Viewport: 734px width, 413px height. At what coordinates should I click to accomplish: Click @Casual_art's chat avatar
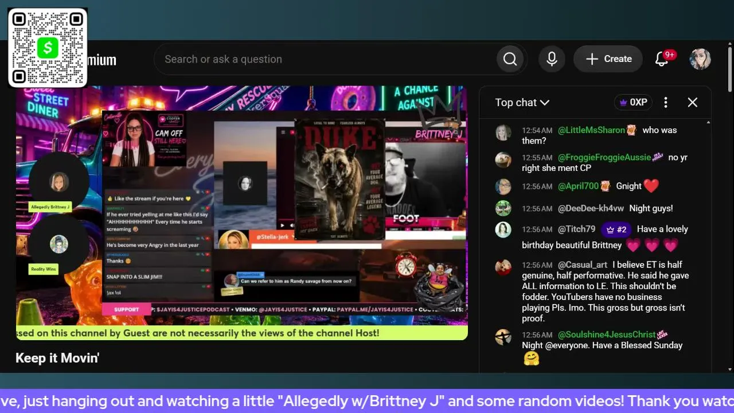(503, 267)
